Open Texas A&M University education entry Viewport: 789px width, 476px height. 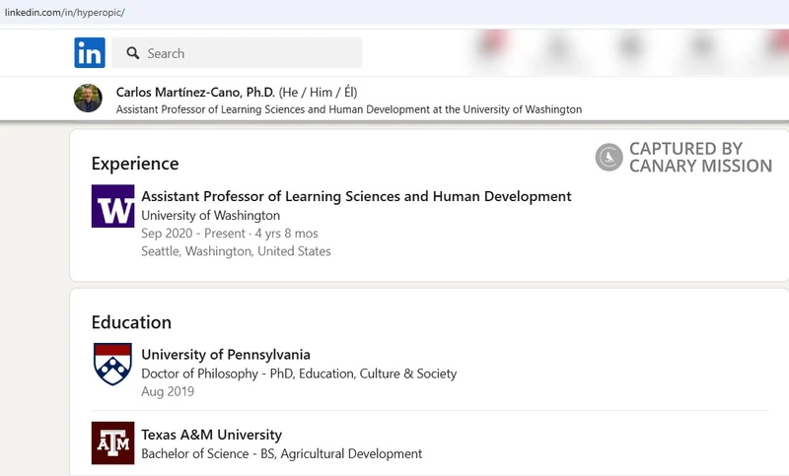coord(211,435)
